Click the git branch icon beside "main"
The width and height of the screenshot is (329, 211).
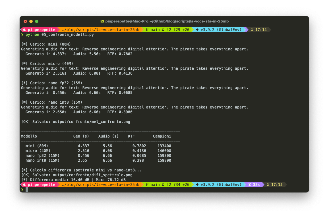coord(146,30)
